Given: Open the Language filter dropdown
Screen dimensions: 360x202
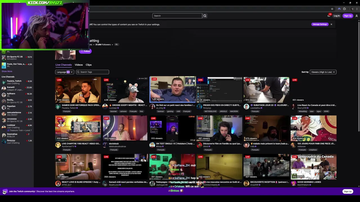Looking at the screenshot, I should point(64,72).
